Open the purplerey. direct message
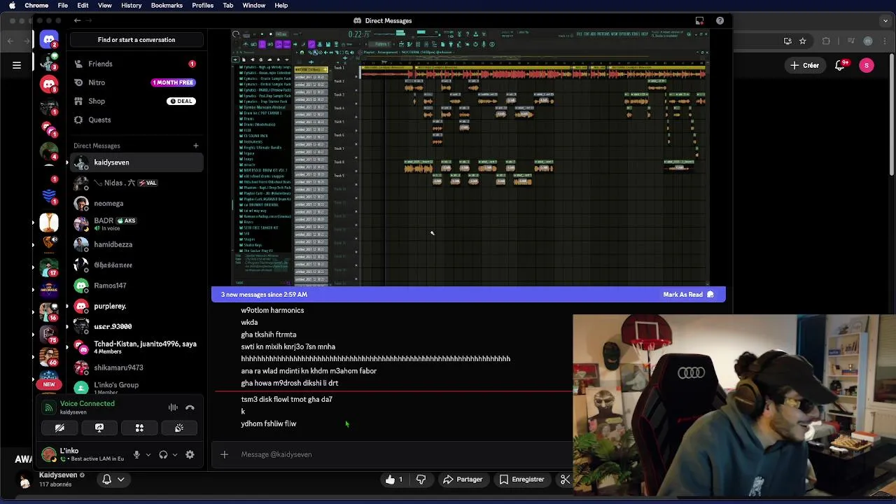Viewport: 896px width, 504px height. click(136, 306)
